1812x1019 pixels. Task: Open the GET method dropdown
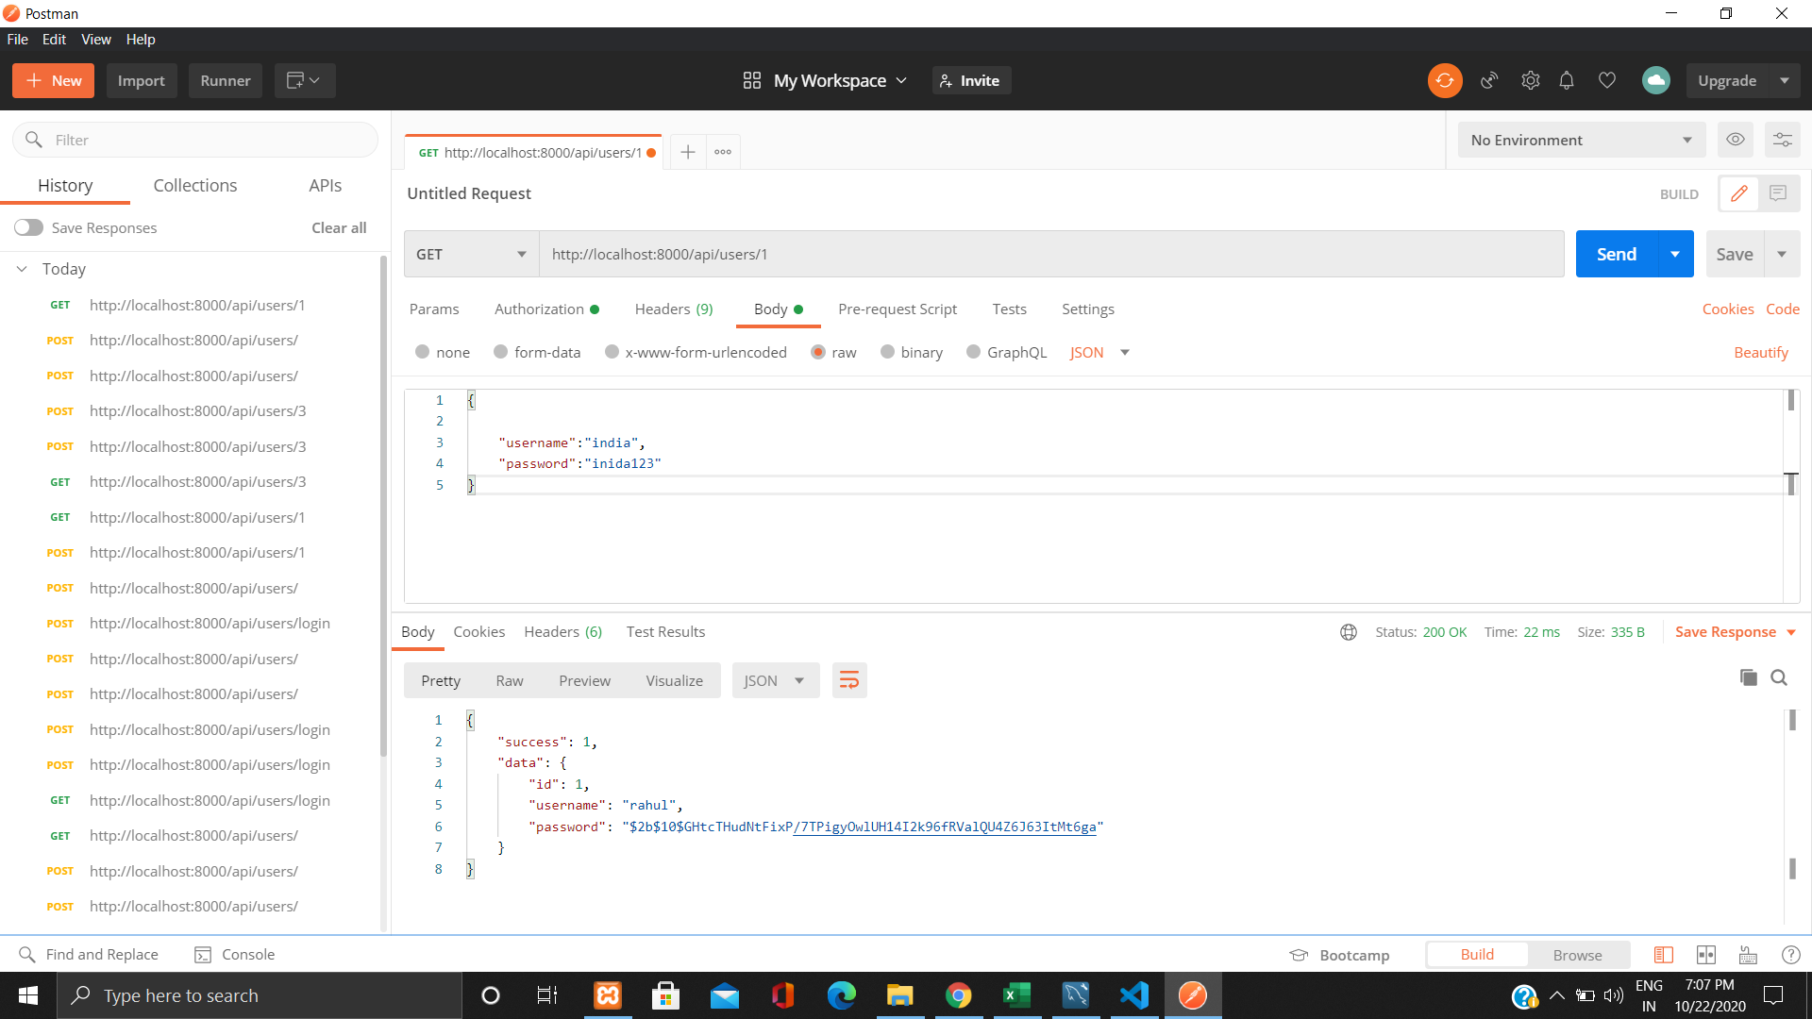[471, 254]
